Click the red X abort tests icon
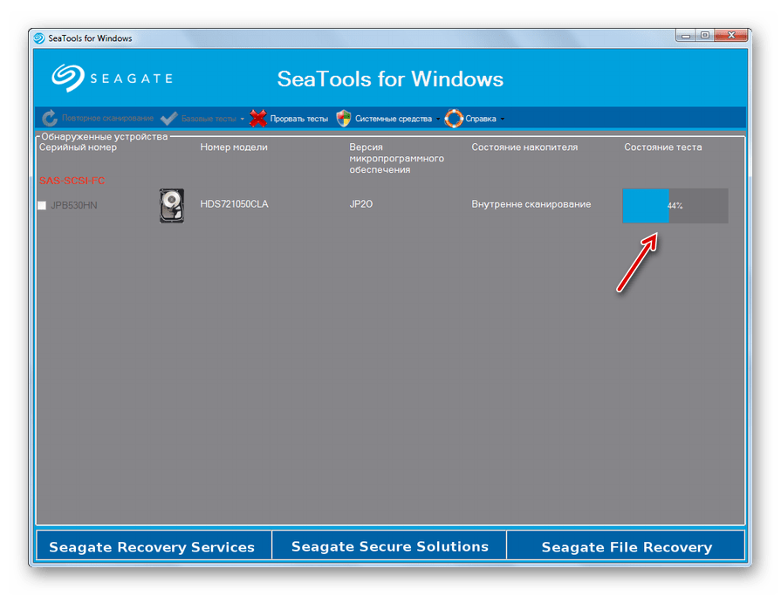This screenshot has width=781, height=596. (257, 119)
